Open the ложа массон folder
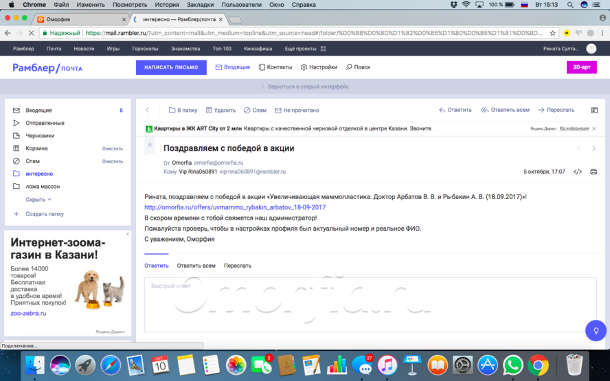Viewport: 610px width, 381px height. 43,187
